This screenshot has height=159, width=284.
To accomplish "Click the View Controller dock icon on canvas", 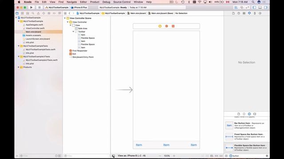I will coord(160,26).
